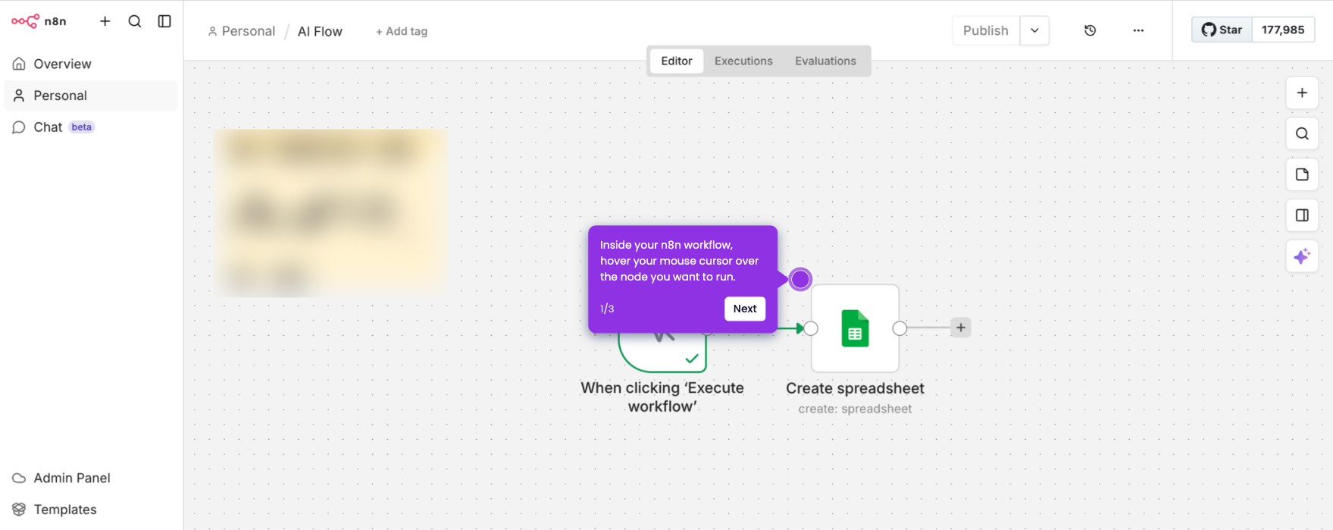This screenshot has width=1333, height=530.
Task: Click Next in the purple tooltip
Action: pyautogui.click(x=745, y=309)
